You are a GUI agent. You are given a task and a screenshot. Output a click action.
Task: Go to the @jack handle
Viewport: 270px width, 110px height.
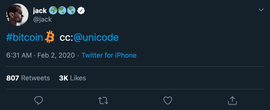[x=42, y=19]
